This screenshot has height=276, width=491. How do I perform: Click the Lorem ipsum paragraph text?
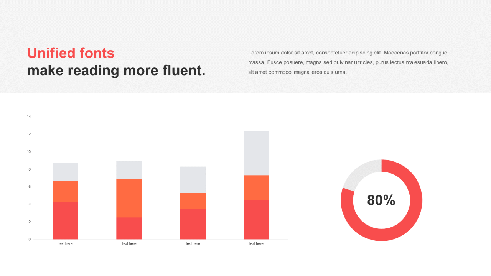(348, 62)
